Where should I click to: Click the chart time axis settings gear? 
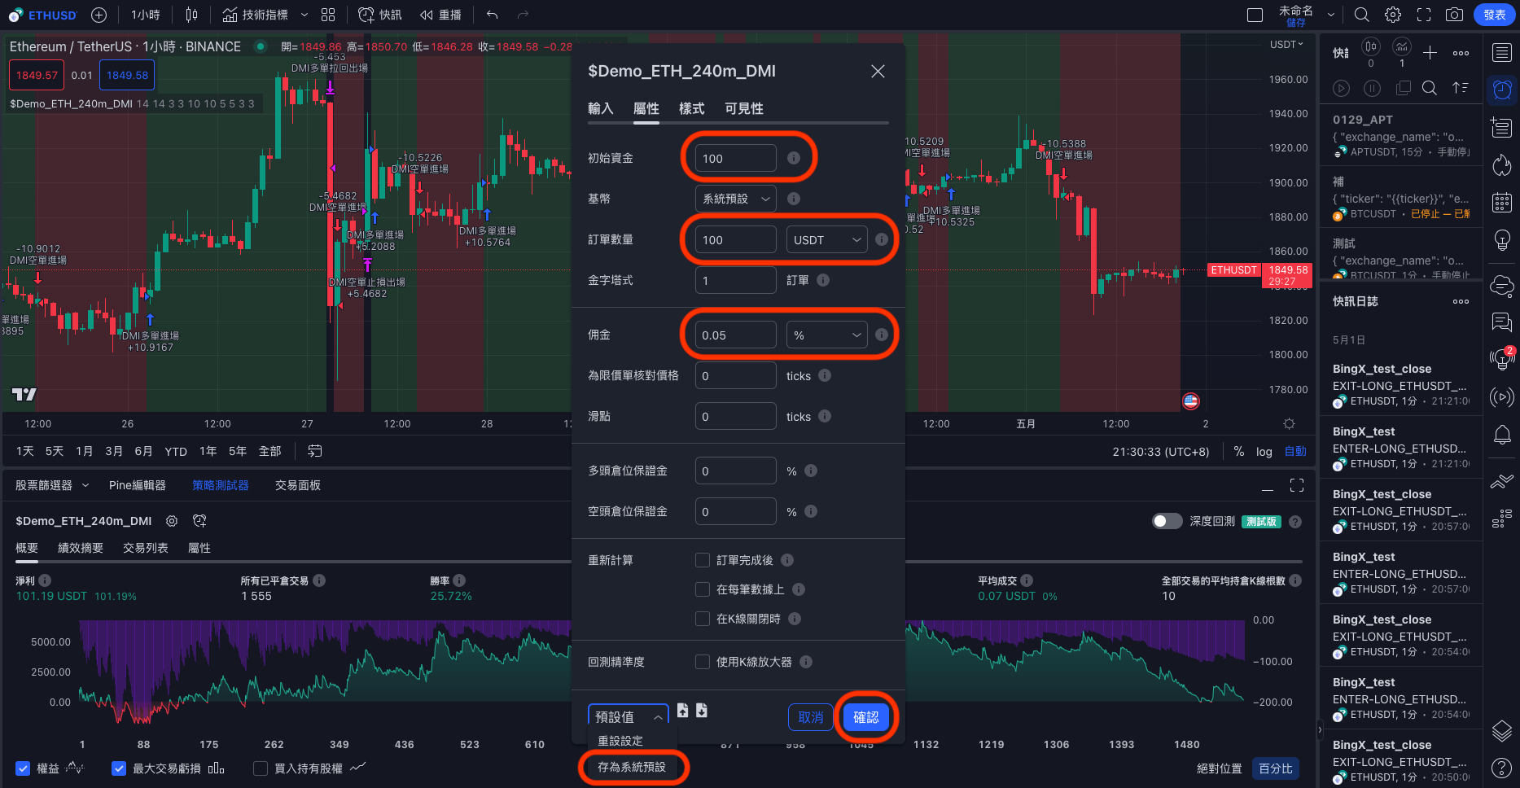tap(1289, 423)
